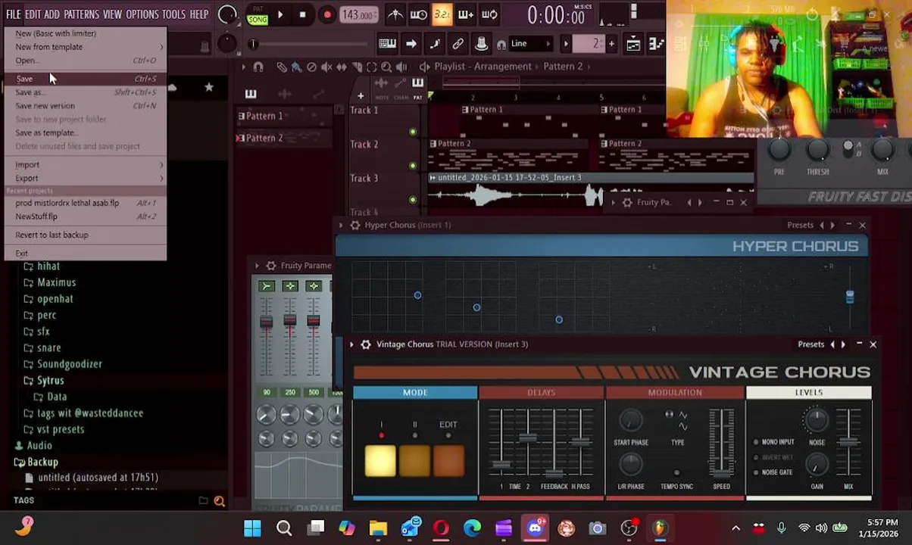
Task: Toggle the playlist magnet snap icon
Action: coord(258,67)
